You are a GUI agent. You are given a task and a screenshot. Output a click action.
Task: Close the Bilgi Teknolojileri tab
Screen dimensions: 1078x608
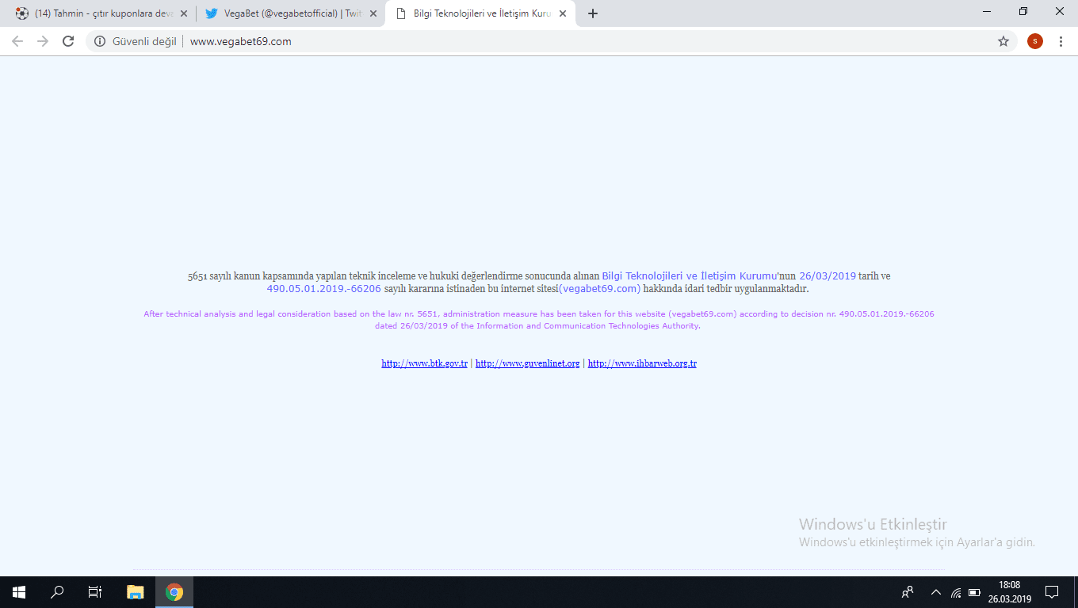(563, 13)
